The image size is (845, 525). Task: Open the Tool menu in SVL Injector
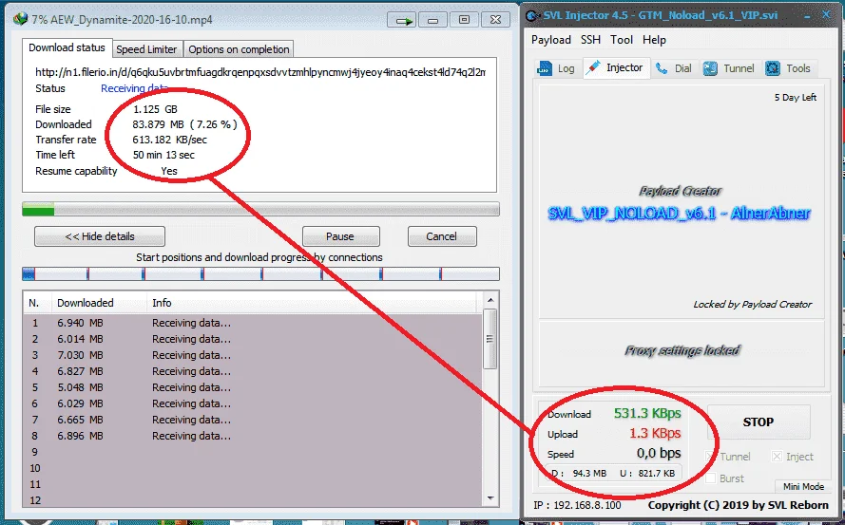(622, 40)
